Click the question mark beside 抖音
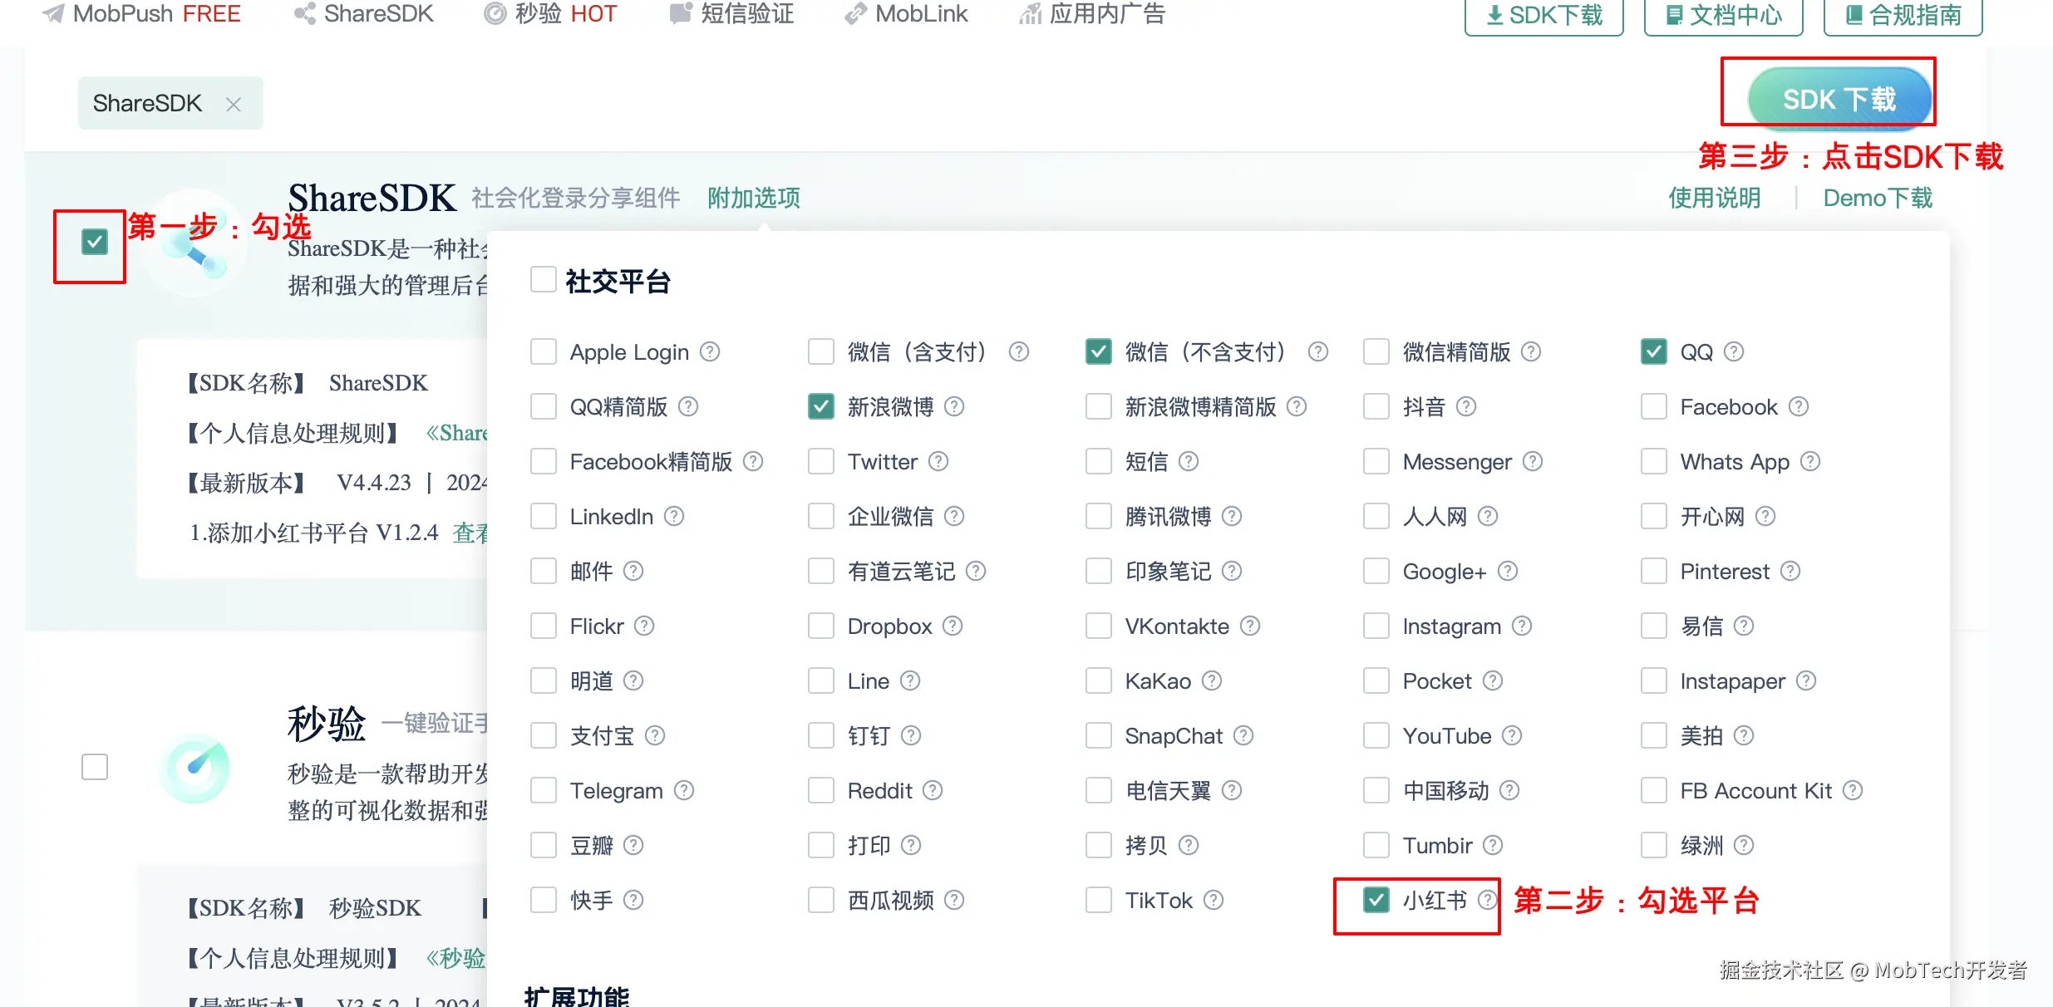Image resolution: width=2053 pixels, height=1007 pixels. [1466, 406]
